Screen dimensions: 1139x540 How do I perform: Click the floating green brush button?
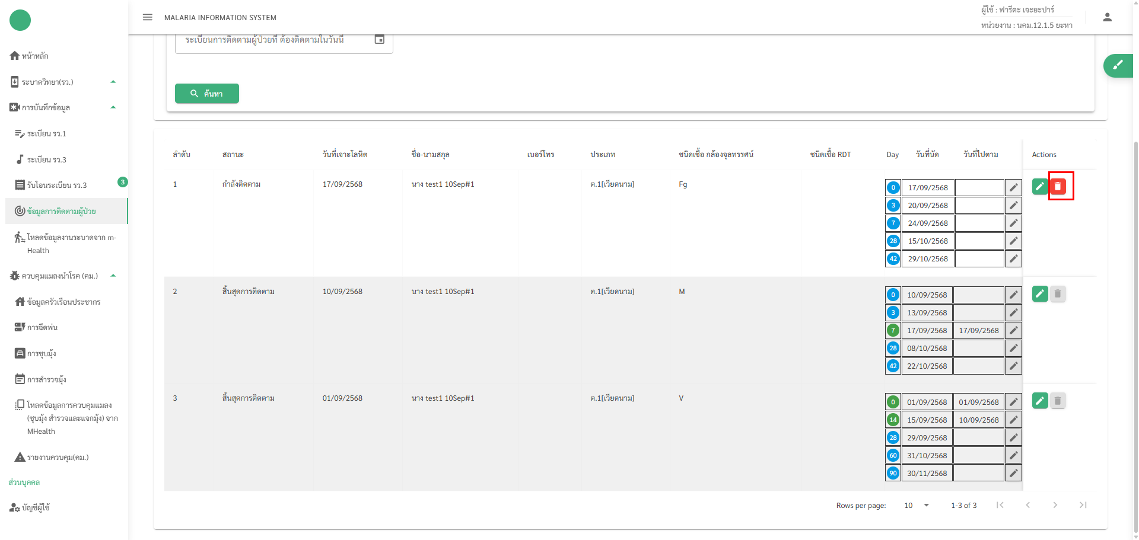click(x=1118, y=65)
